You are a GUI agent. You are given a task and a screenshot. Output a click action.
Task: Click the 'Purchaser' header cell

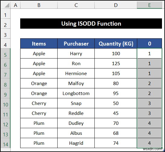(76, 43)
